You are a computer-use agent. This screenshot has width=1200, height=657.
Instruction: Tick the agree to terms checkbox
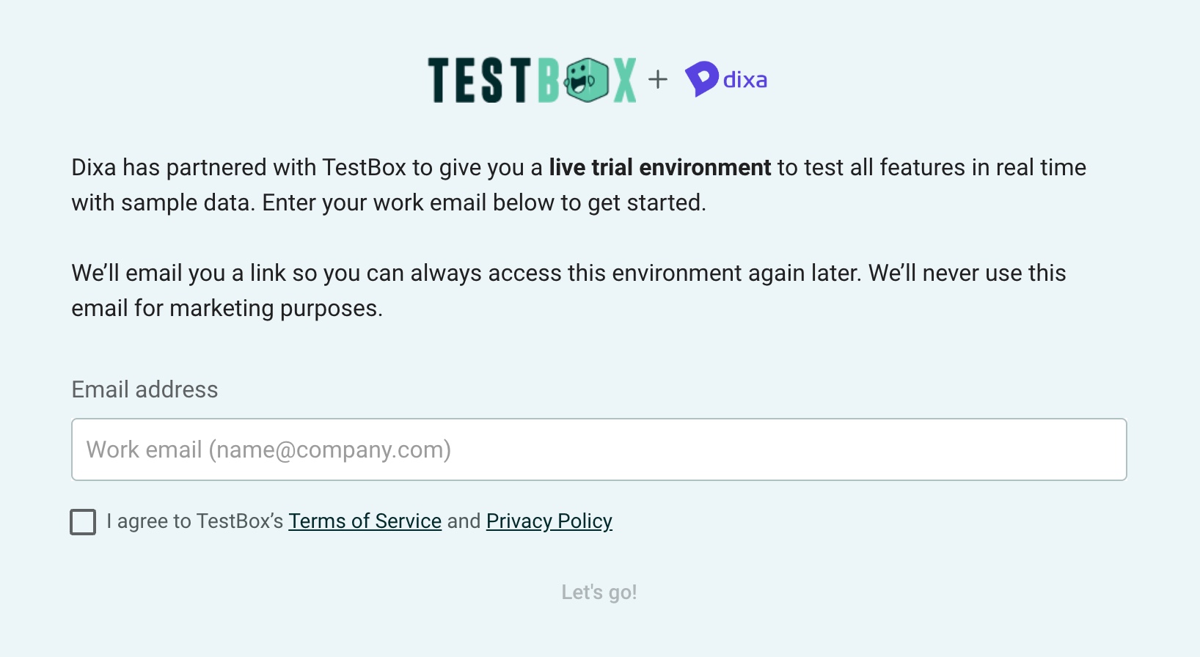[83, 522]
